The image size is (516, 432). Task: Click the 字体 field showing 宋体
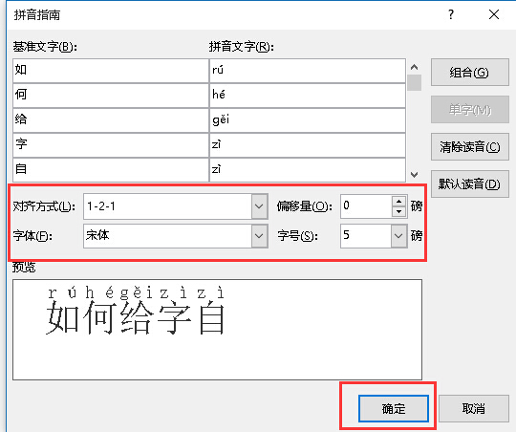click(168, 236)
